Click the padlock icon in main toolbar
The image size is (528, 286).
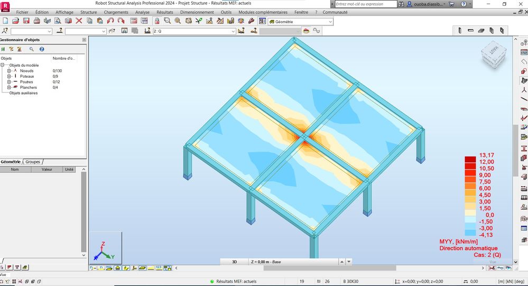pyautogui.click(x=157, y=21)
